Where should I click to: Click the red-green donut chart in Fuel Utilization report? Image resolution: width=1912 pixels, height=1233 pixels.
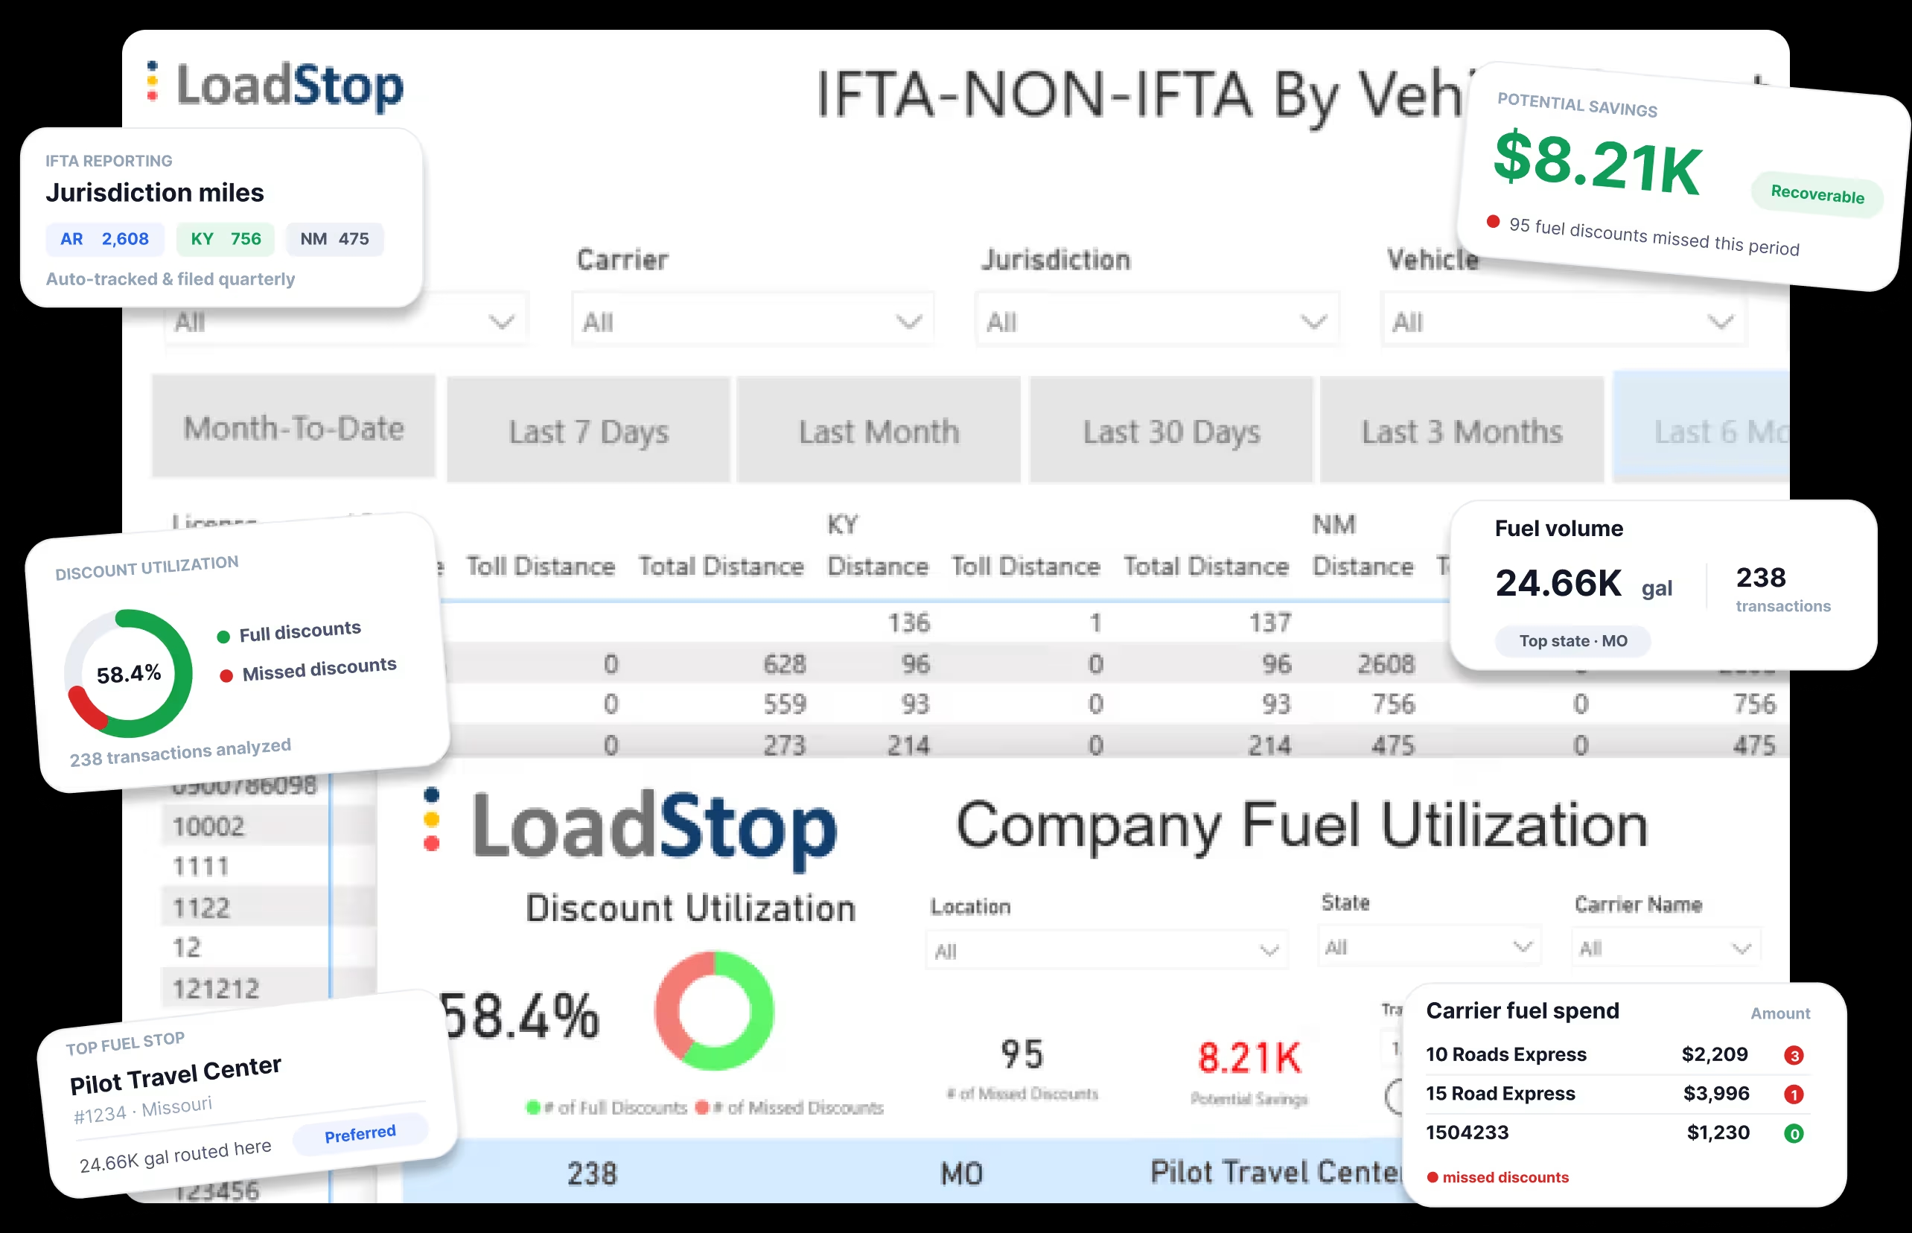tap(714, 1010)
